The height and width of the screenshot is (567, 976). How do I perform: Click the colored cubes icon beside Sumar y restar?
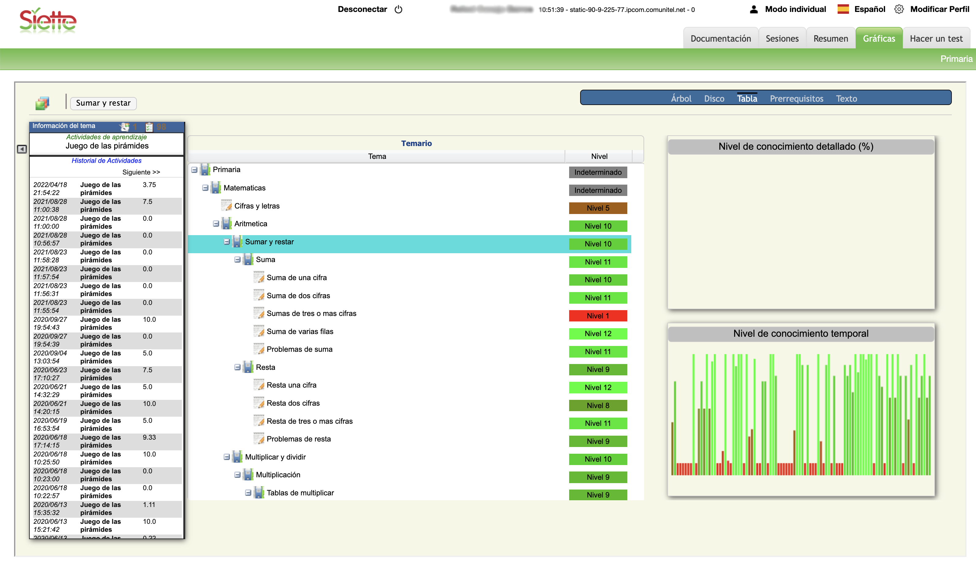pyautogui.click(x=42, y=103)
